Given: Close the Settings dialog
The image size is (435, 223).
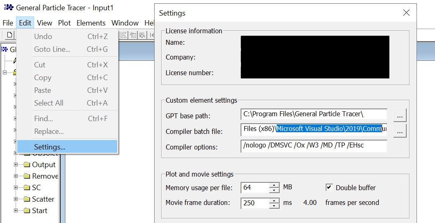Looking at the screenshot, I should (406, 13).
